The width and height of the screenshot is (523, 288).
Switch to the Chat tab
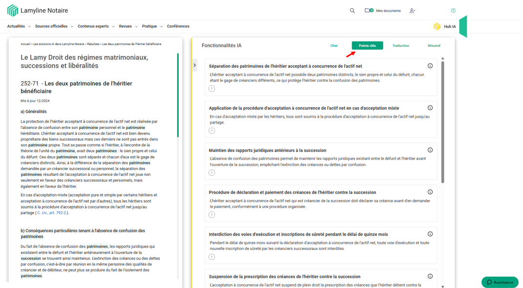click(x=334, y=46)
